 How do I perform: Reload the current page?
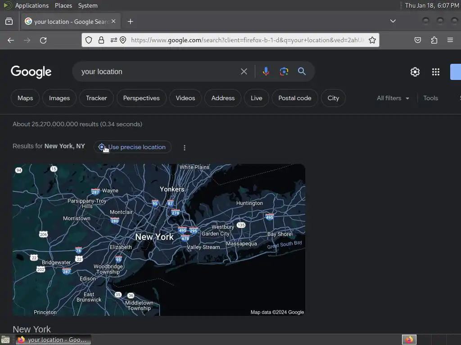[43, 40]
